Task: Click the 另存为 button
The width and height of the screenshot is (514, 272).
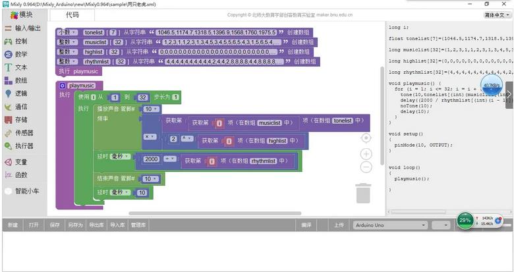Action: click(x=75, y=225)
